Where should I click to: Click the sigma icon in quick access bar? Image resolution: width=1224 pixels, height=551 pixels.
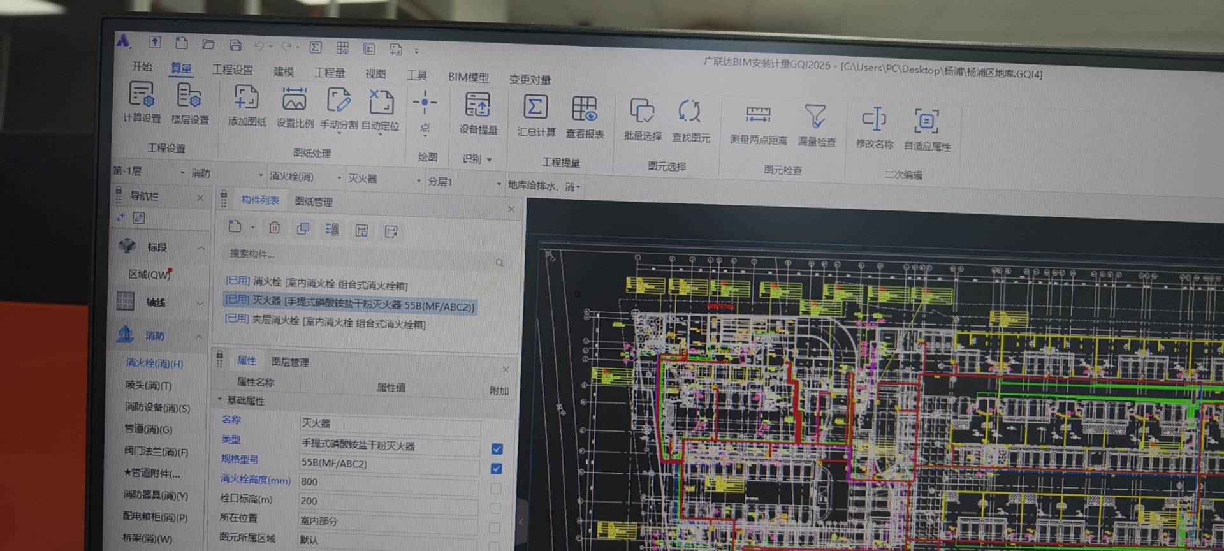[x=316, y=48]
